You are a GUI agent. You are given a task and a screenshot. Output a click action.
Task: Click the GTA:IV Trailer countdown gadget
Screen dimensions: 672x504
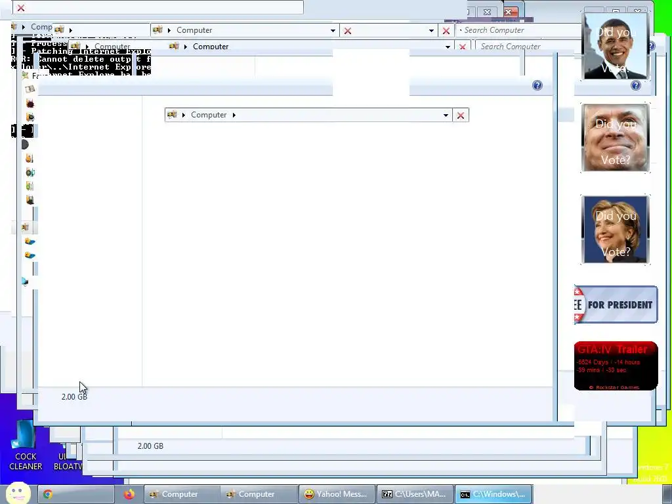coord(616,366)
